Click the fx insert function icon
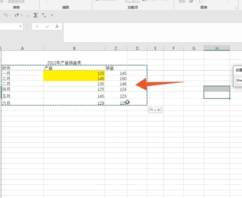 [57, 26]
